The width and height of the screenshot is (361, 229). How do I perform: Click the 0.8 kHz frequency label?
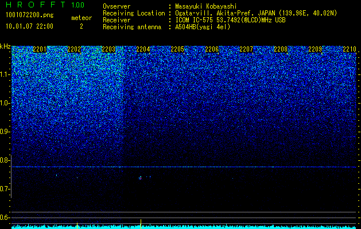[x=4, y=160]
